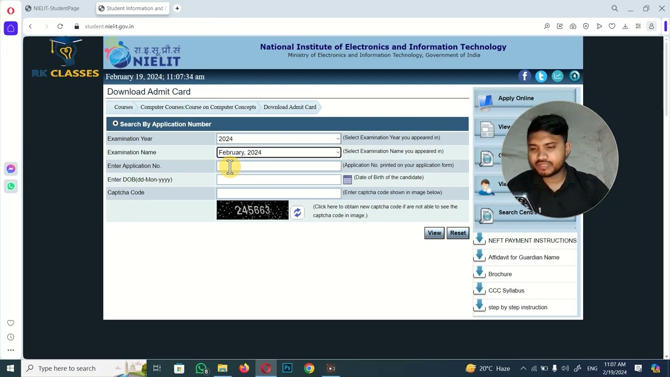Show hidden system tray icons
This screenshot has width=670, height=377.
click(523, 368)
